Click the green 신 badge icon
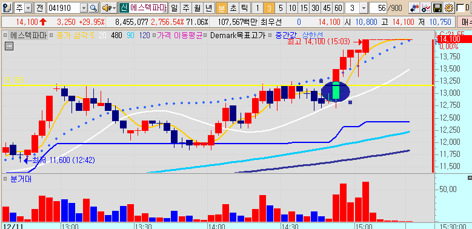The height and width of the screenshot is (229, 472). [124, 8]
